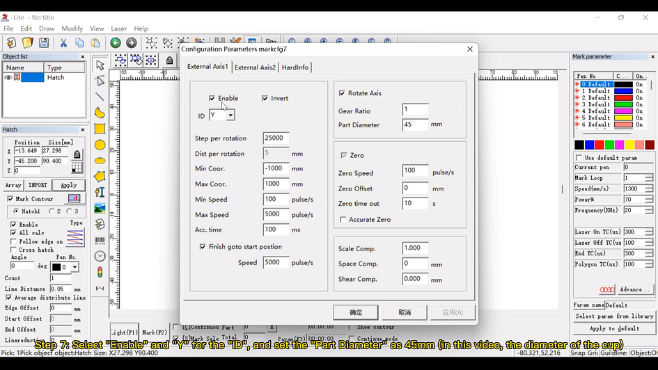Click Select param from library button

pyautogui.click(x=614, y=316)
